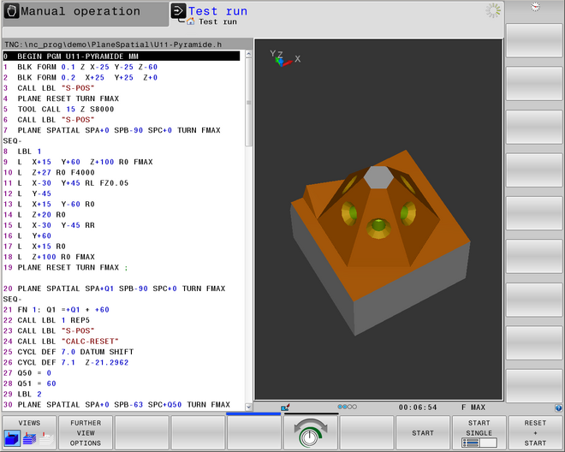Click the hexagonal top of the 3D pyramid
Viewport: 565px width, 452px height.
pyautogui.click(x=377, y=177)
